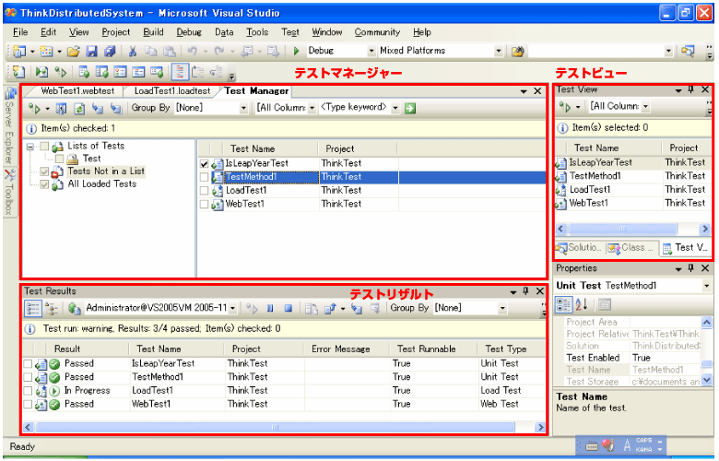Click the Refresh icon in the Test Manager toolbar

(79, 108)
